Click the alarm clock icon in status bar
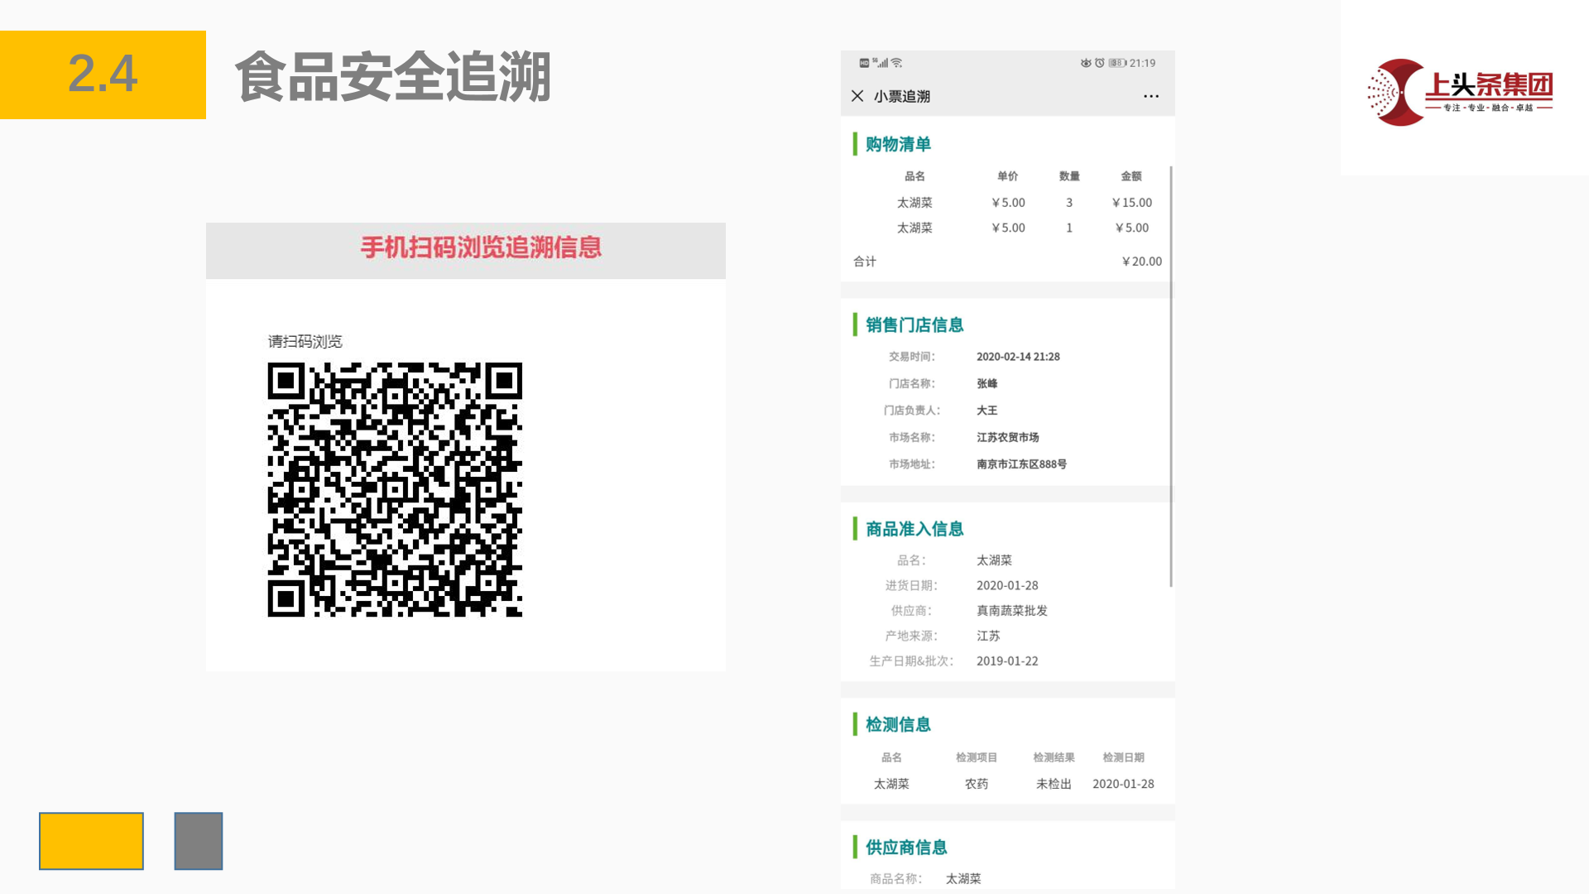The width and height of the screenshot is (1589, 894). point(1100,63)
